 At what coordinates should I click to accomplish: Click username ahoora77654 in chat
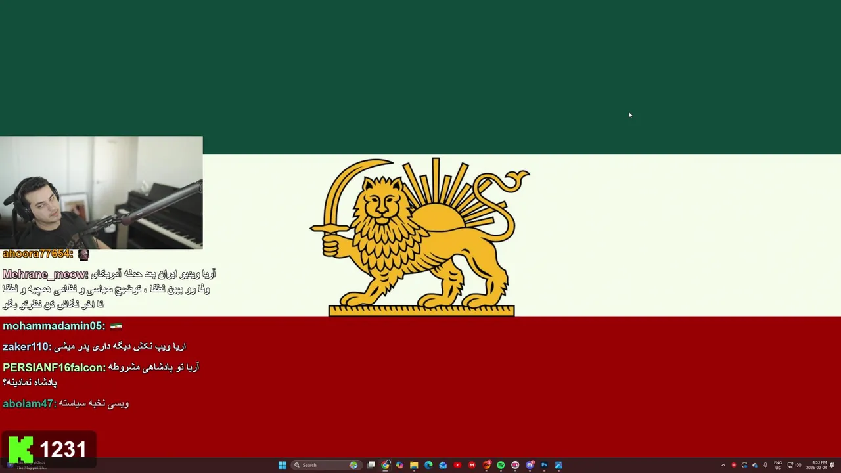(37, 254)
